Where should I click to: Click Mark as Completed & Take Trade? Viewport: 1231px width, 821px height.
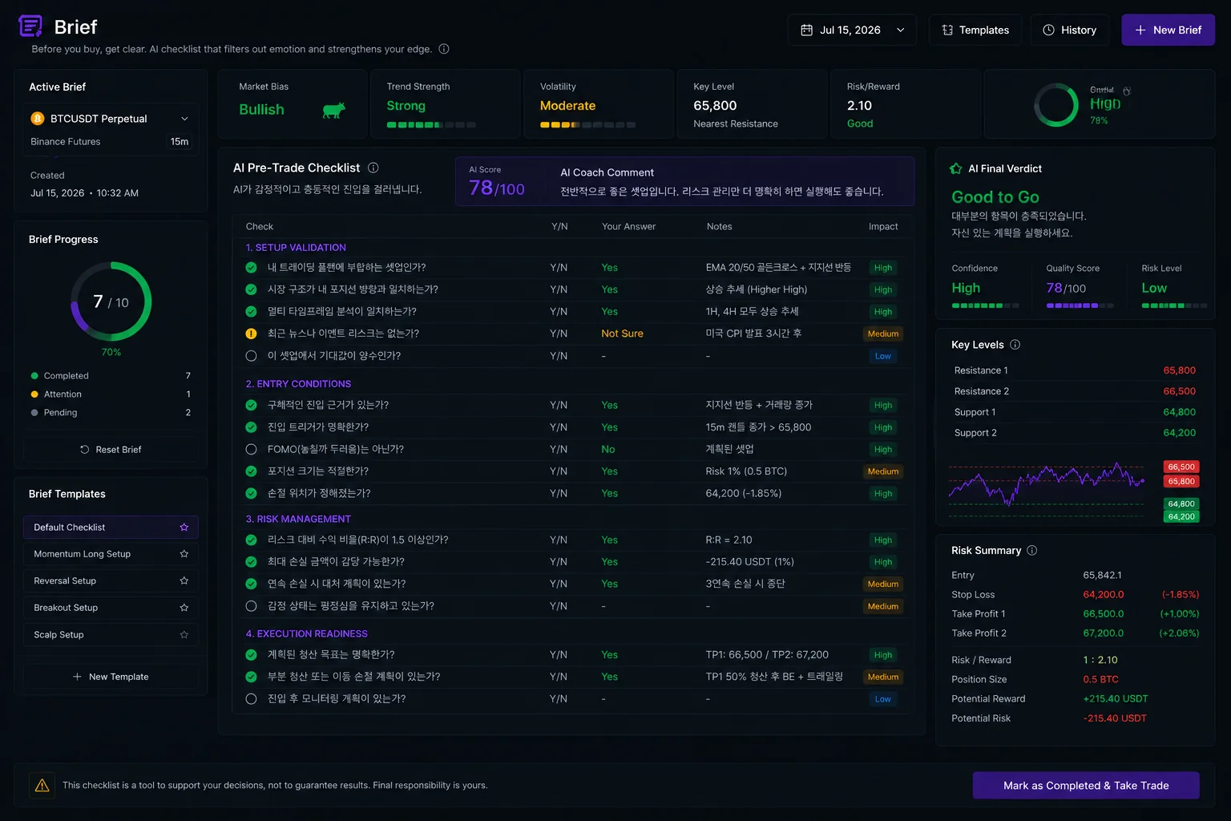pyautogui.click(x=1086, y=786)
